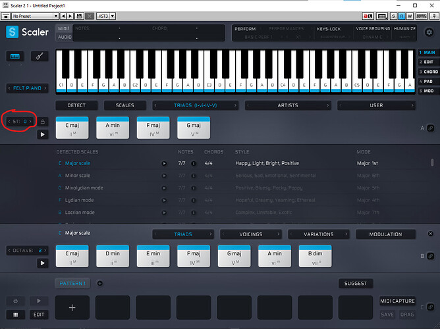Click the DETECT button
Screen dimensions: 440x329
[x=76, y=105]
